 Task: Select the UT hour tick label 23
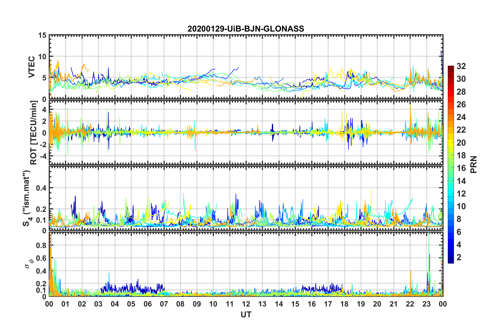coord(427,304)
